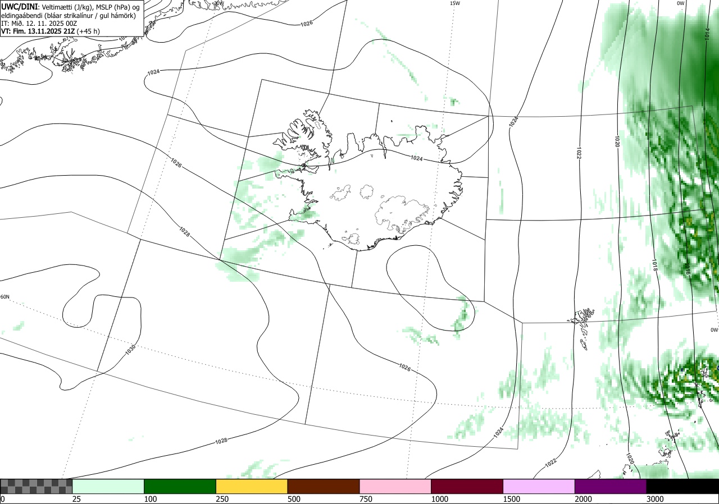Viewport: 719px width, 504px height.
Task: Click the legend value 250
Action: (223, 499)
